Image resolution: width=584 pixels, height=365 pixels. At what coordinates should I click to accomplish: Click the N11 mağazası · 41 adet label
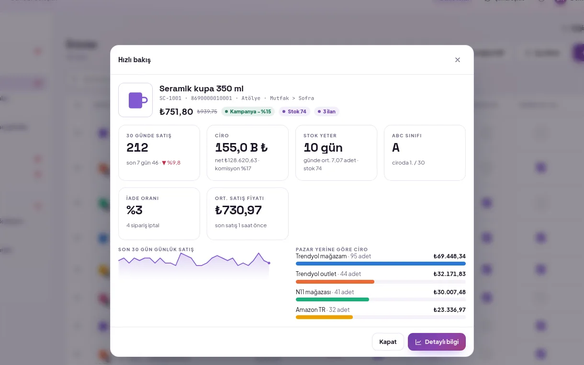325,292
